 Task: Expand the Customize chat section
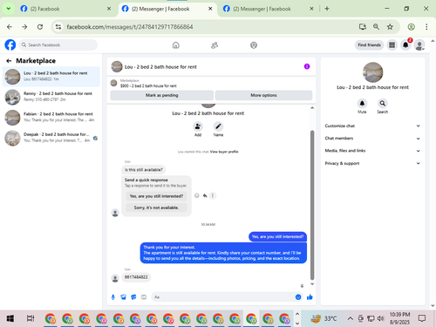[x=372, y=126]
